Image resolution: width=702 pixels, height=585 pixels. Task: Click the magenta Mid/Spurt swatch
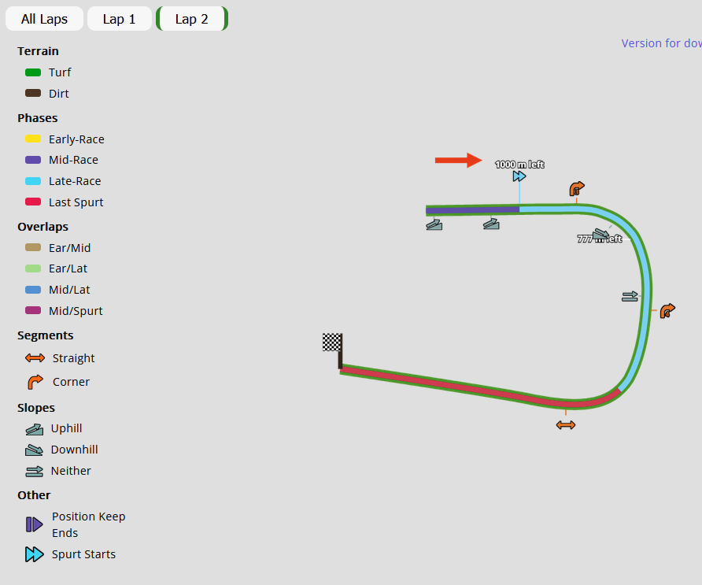pyautogui.click(x=33, y=310)
